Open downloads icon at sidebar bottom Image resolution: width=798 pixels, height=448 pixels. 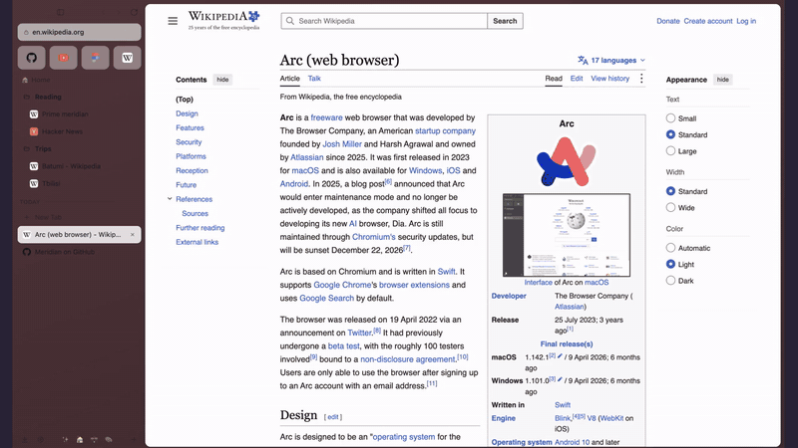point(24,439)
